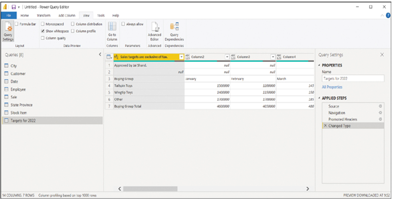
Task: Click the horizontal scrollbar thumb
Action: [x=150, y=189]
